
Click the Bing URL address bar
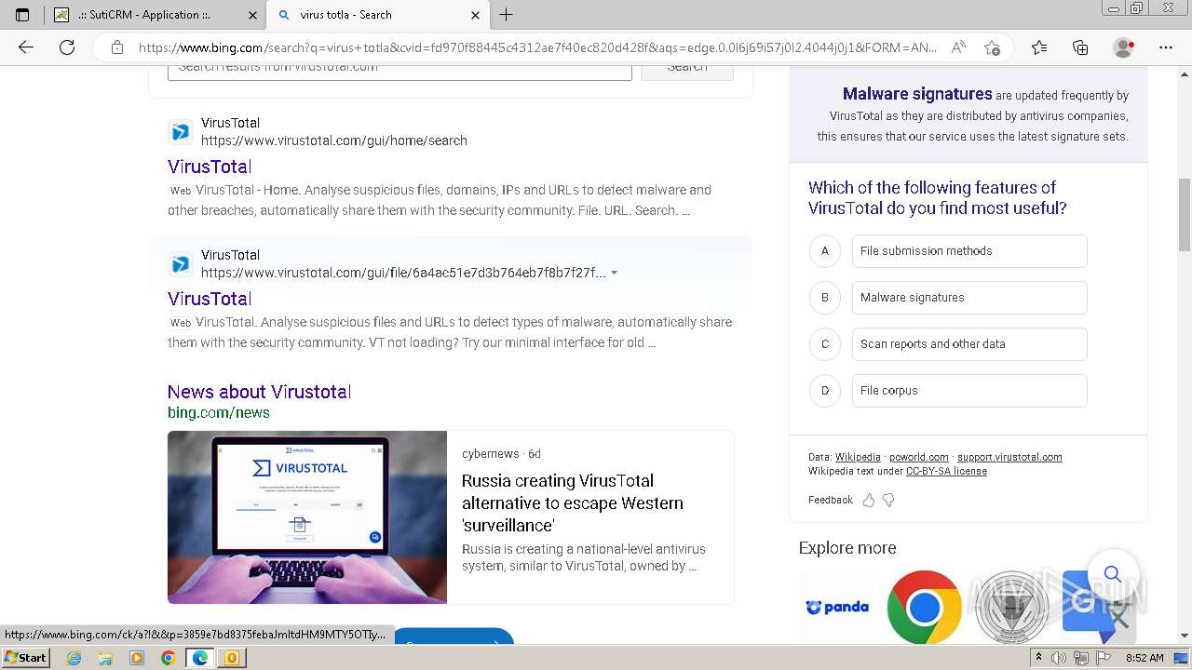click(x=537, y=47)
